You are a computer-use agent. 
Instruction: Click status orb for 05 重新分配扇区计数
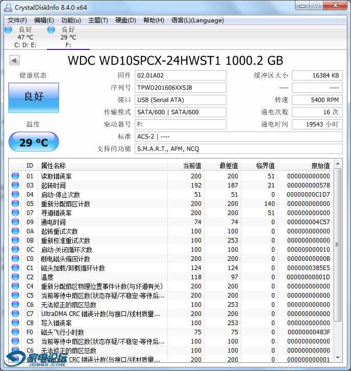pyautogui.click(x=15, y=203)
